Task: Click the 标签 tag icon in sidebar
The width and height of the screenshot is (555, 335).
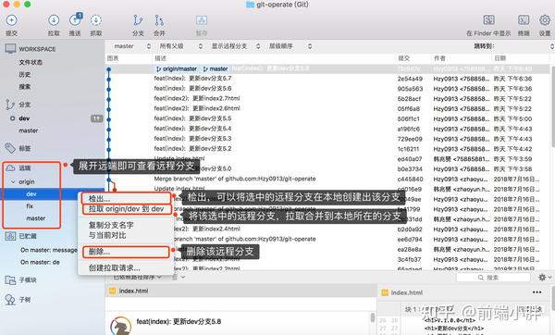Action: (x=10, y=148)
